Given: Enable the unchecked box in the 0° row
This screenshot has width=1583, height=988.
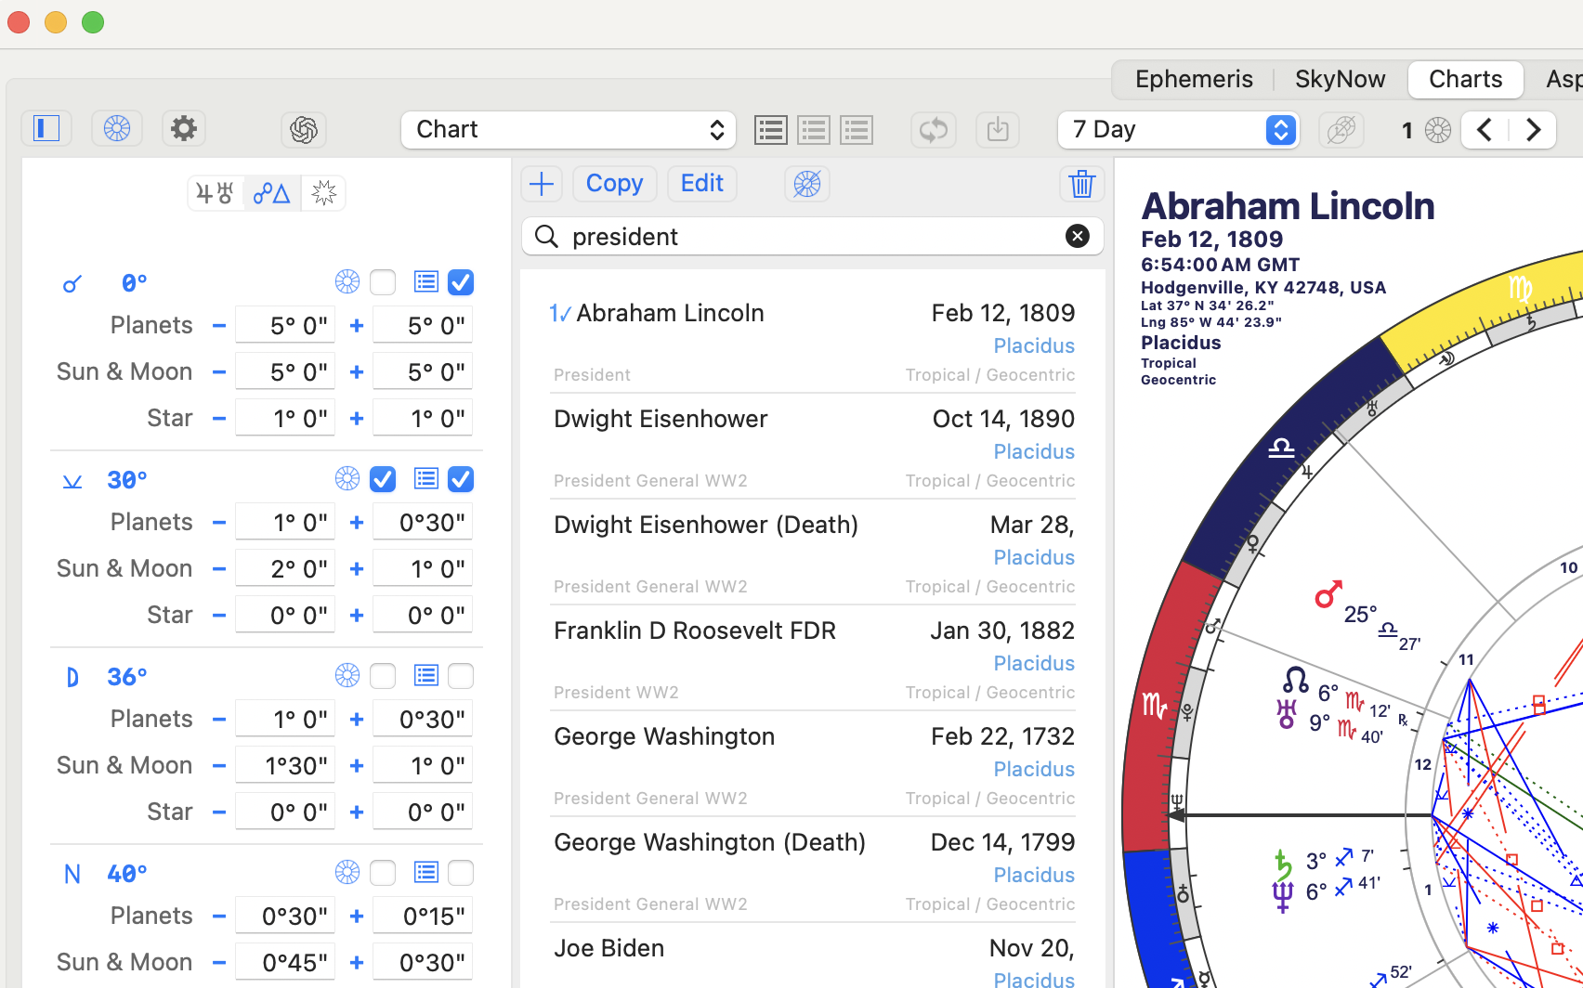Looking at the screenshot, I should point(382,281).
